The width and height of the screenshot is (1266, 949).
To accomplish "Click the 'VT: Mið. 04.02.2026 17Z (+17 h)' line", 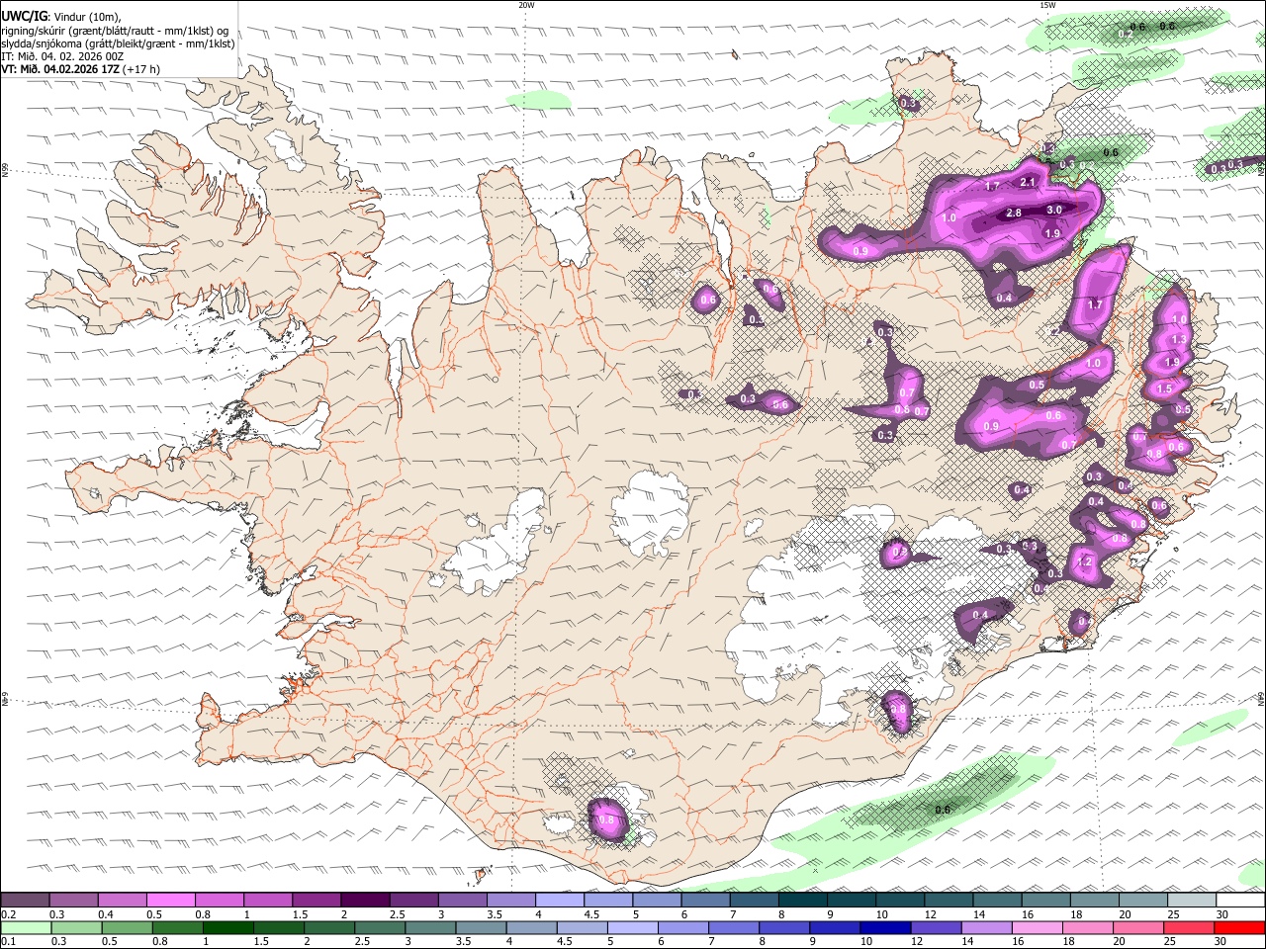I will click(x=81, y=69).
